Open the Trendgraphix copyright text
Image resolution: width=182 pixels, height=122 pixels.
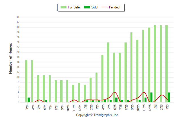point(97,115)
